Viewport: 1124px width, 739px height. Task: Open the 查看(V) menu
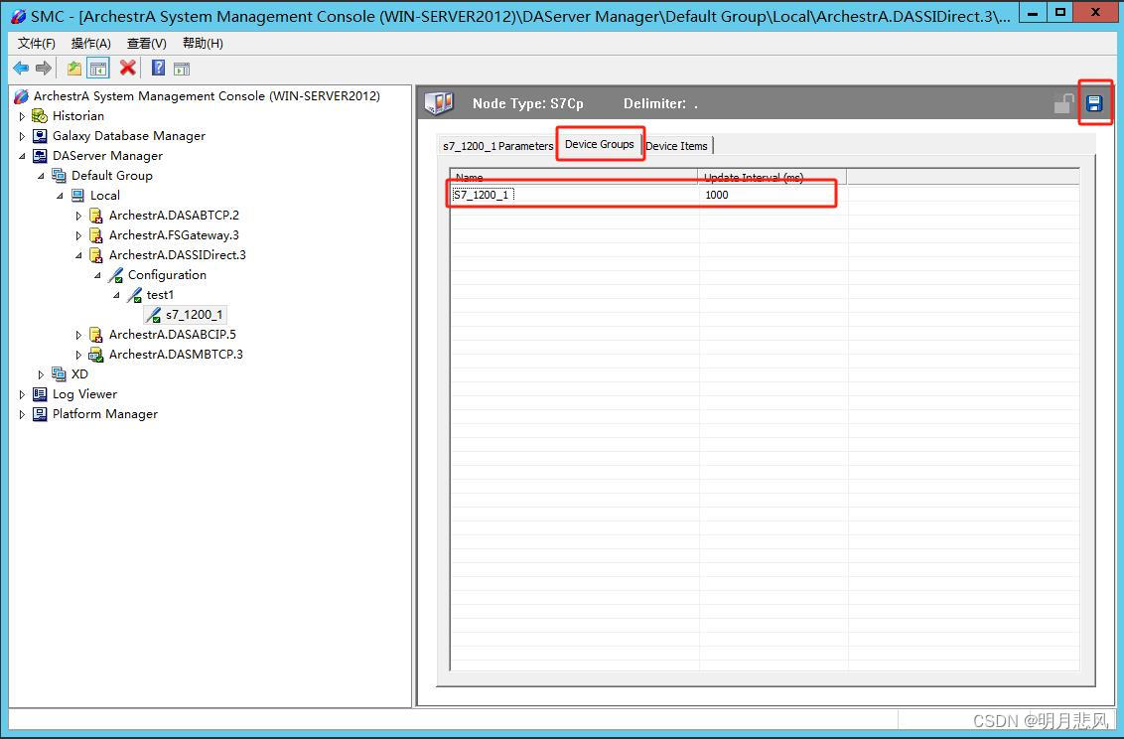147,44
